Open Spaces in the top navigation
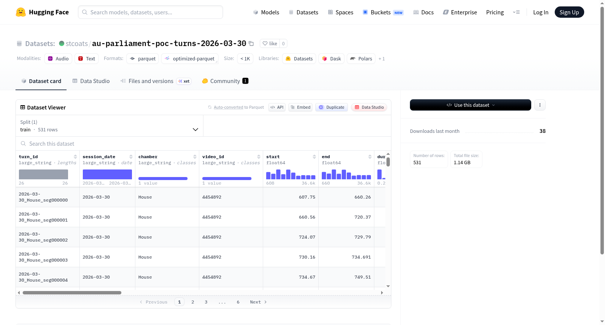 [340, 12]
